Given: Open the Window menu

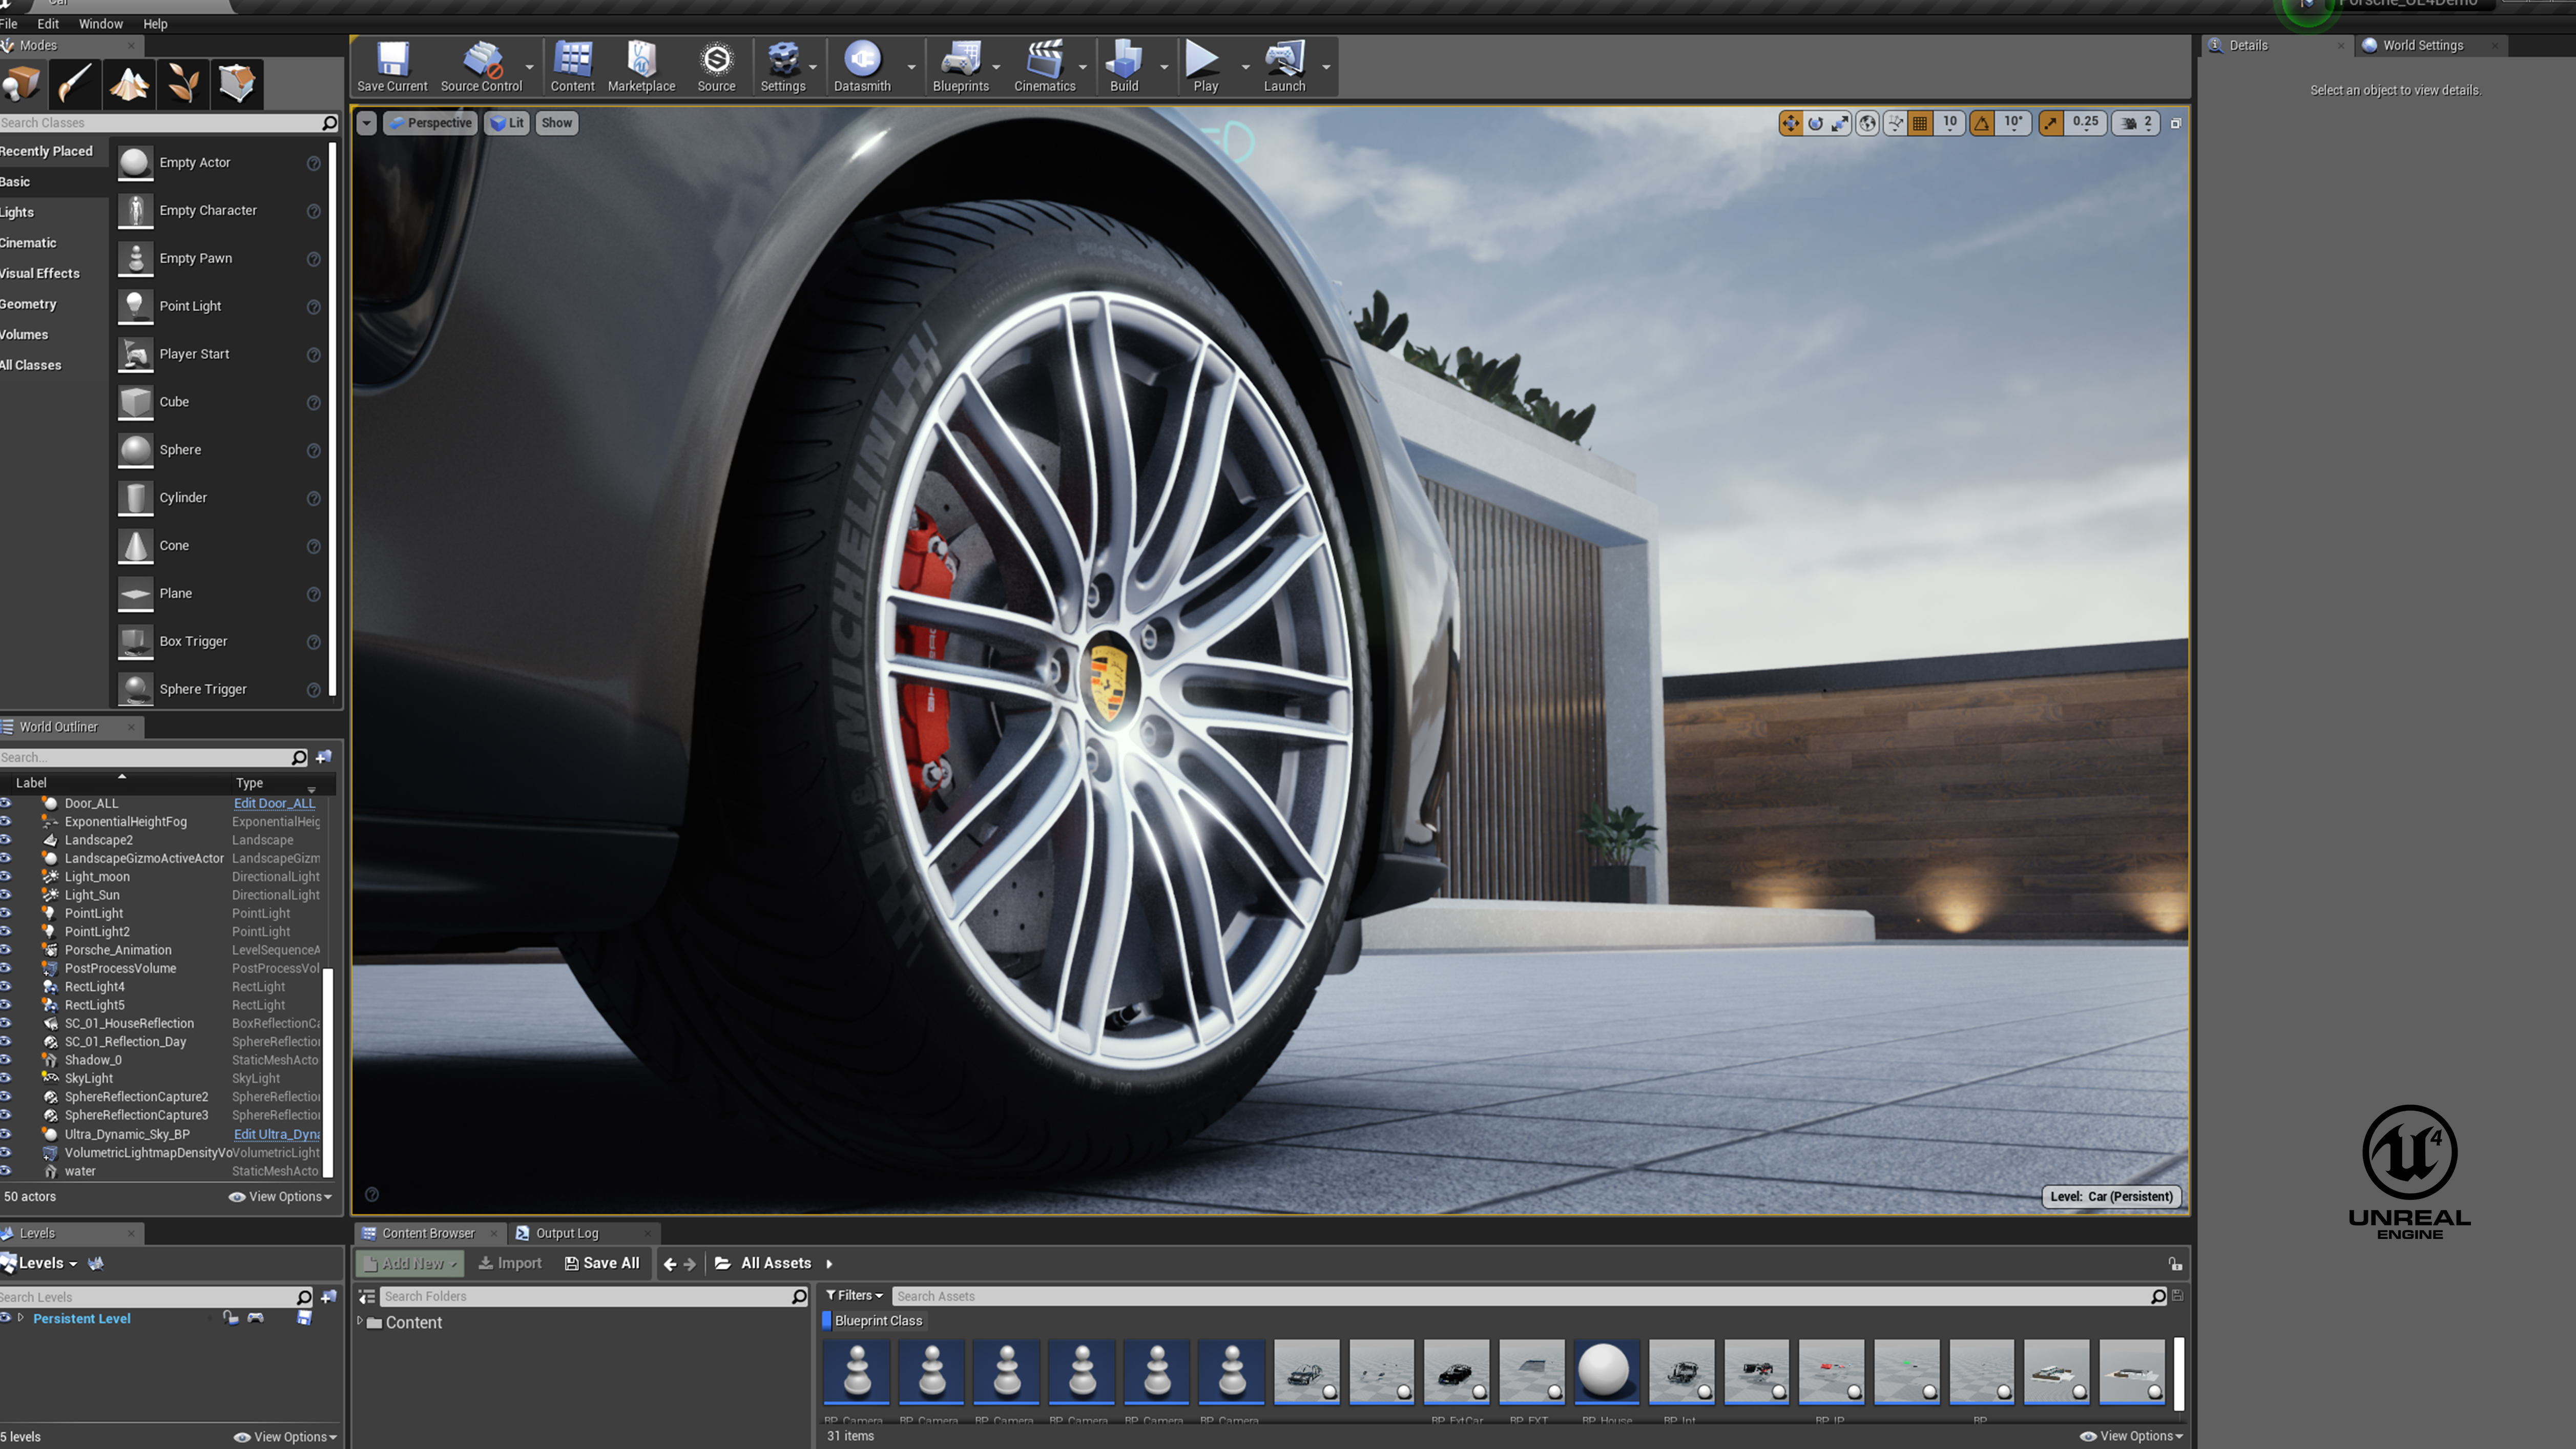Looking at the screenshot, I should (100, 23).
